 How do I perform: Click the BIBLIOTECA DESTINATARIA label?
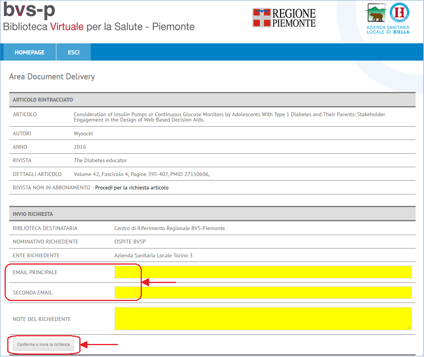pyautogui.click(x=45, y=228)
